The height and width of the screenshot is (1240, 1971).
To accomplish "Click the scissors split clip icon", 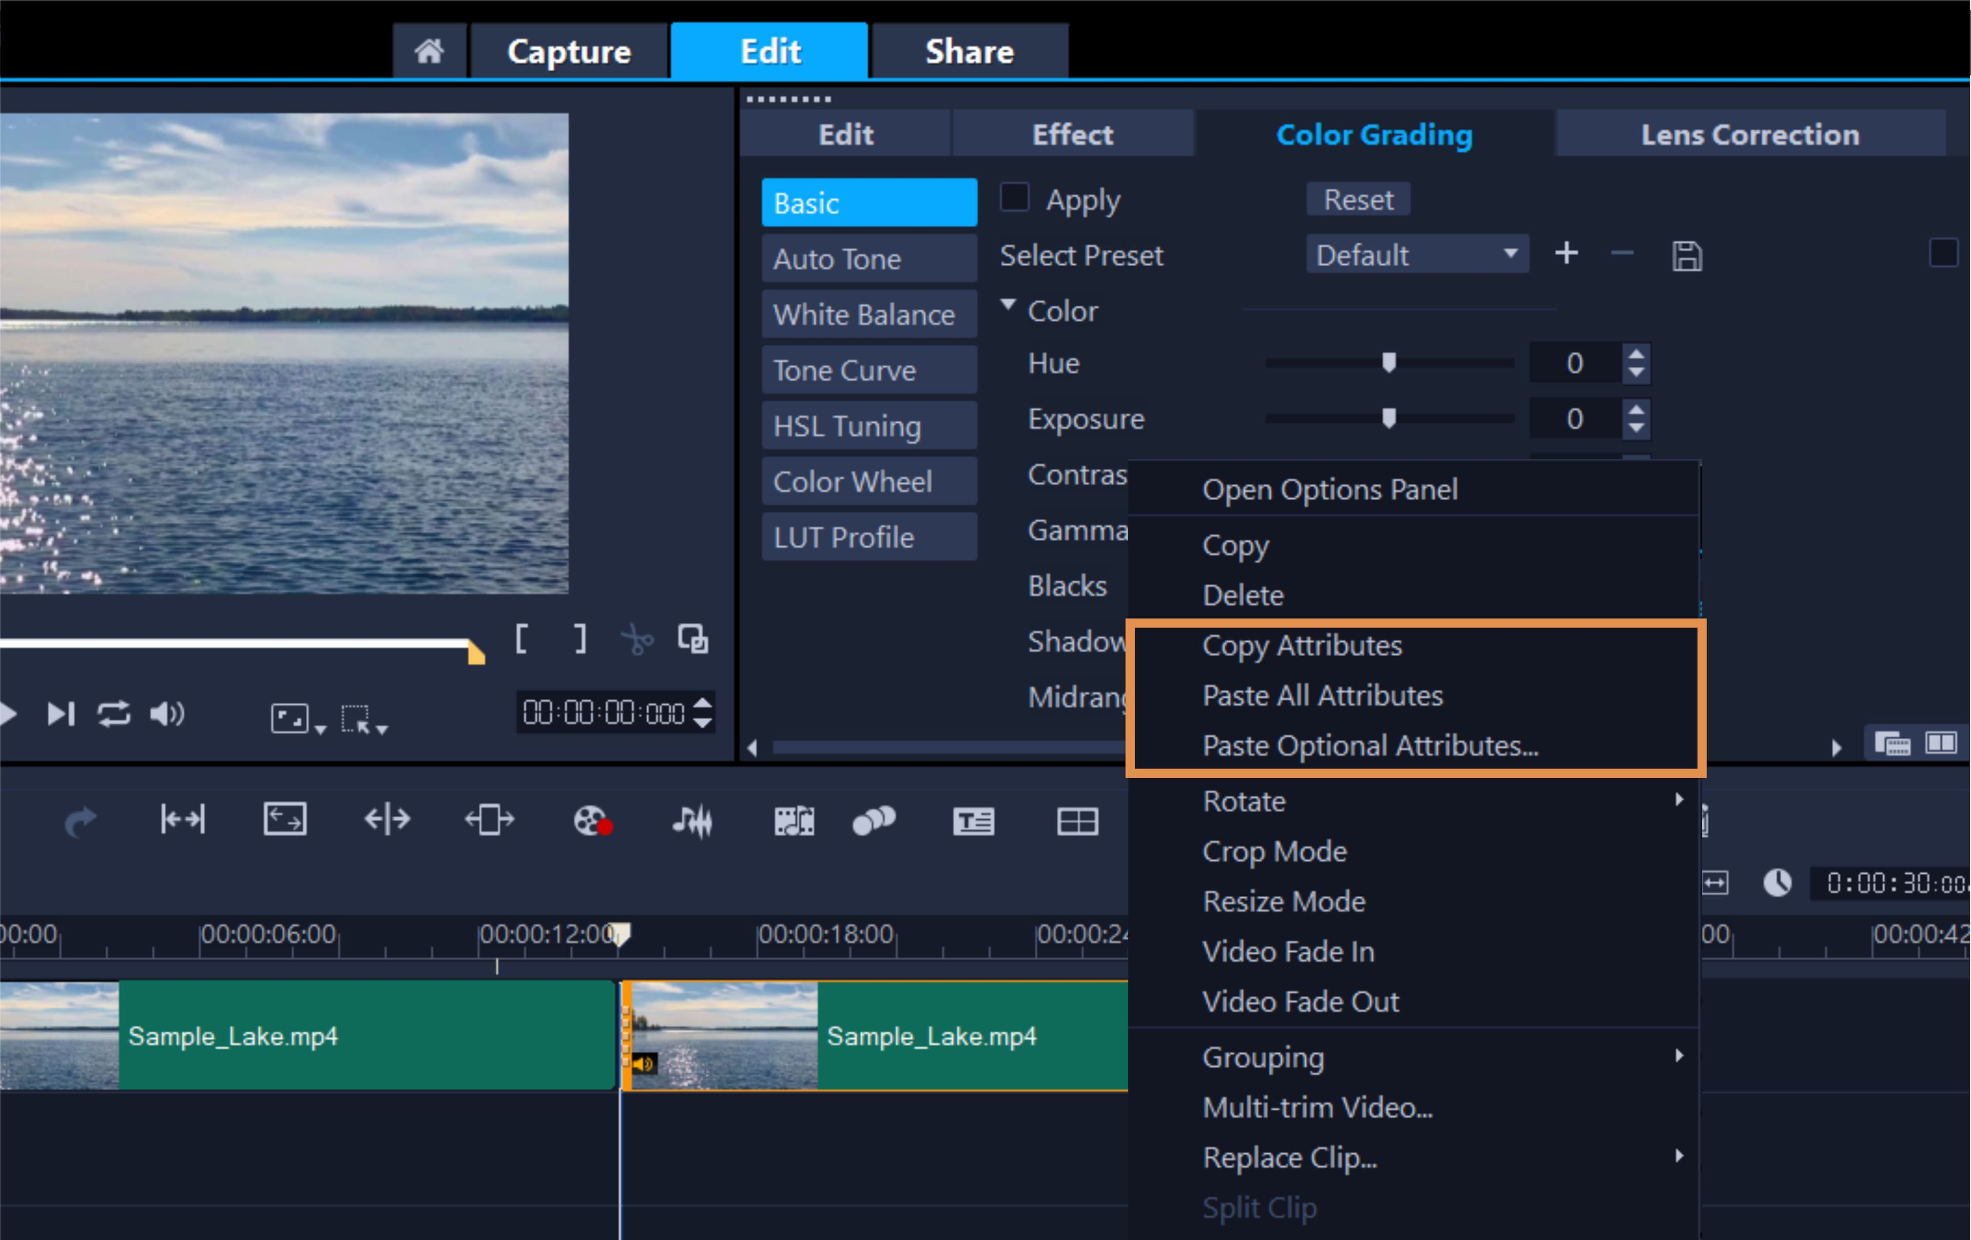I will coord(637,640).
